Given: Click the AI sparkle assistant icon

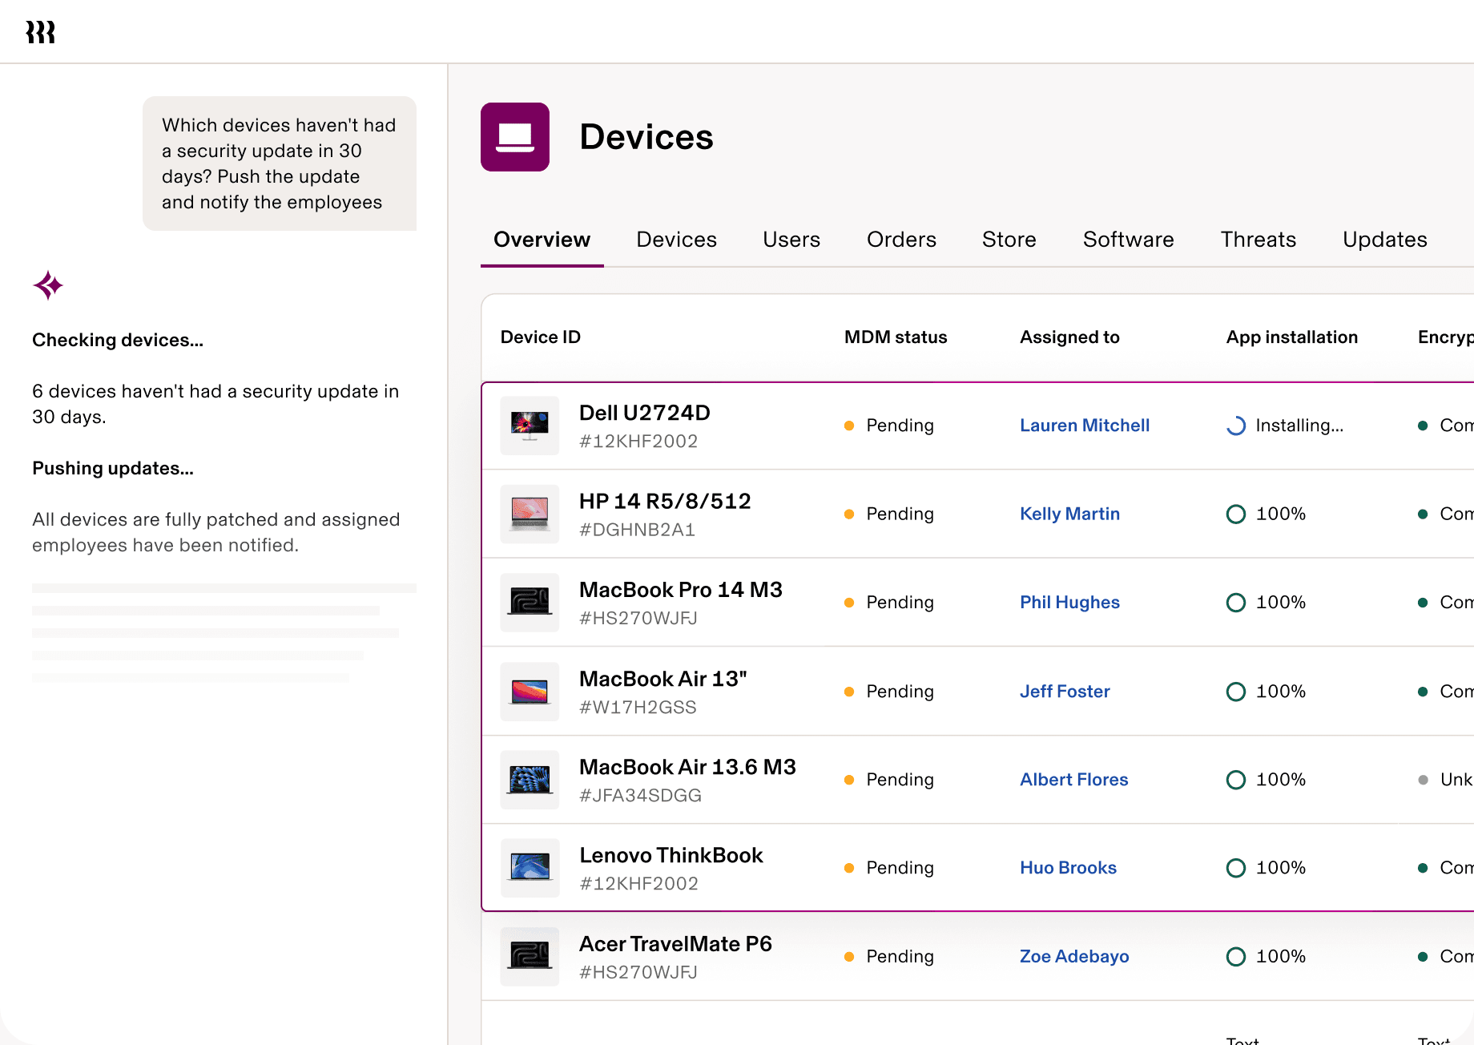Looking at the screenshot, I should (48, 284).
